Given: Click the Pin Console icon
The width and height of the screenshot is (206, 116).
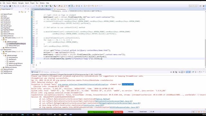Looking at the screenshot, I should pos(193,72).
